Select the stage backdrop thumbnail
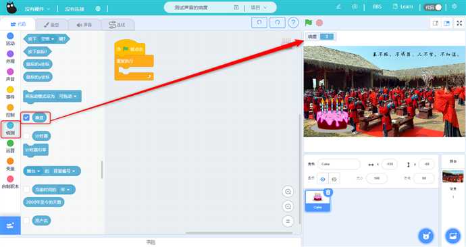This screenshot has width=466, height=247. pyautogui.click(x=452, y=176)
